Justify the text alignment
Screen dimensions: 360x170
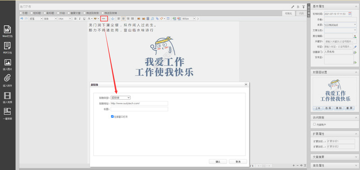click(133, 18)
